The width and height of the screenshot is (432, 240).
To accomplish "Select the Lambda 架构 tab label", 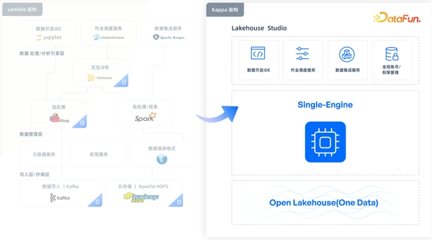I will pos(22,9).
